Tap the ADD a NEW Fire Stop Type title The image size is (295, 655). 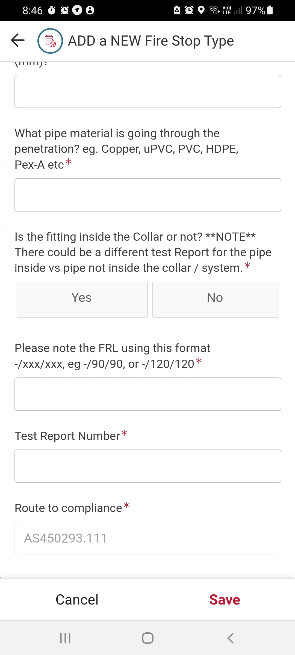pos(151,41)
